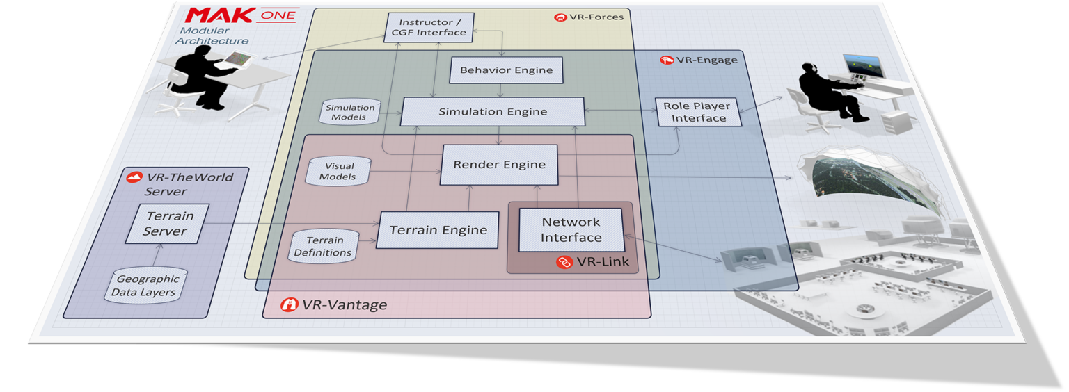Click the VR-Forces red logo icon

pyautogui.click(x=560, y=17)
